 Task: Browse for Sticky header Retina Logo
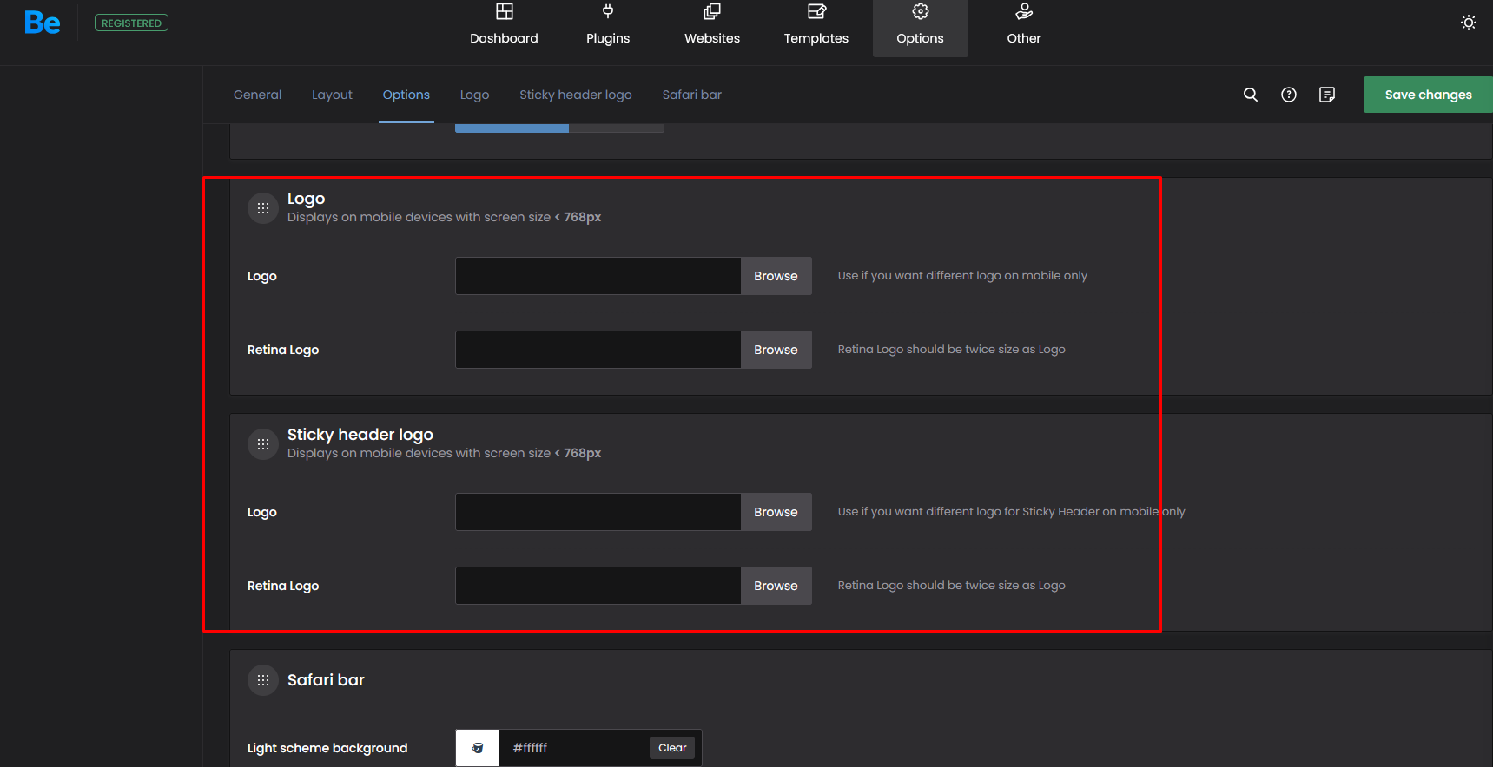[x=776, y=586]
